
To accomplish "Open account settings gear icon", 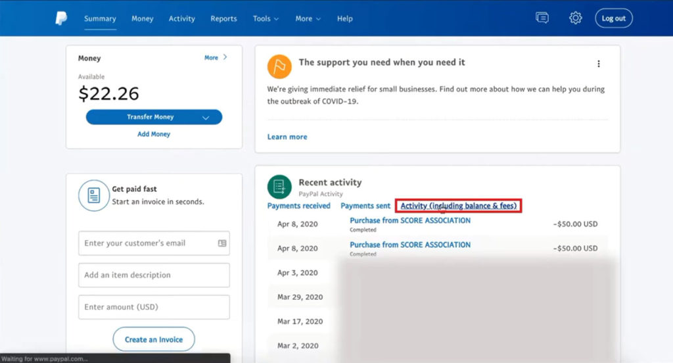I will pos(575,18).
